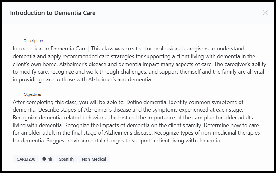Select the Non-Medical category tag

click(94, 159)
